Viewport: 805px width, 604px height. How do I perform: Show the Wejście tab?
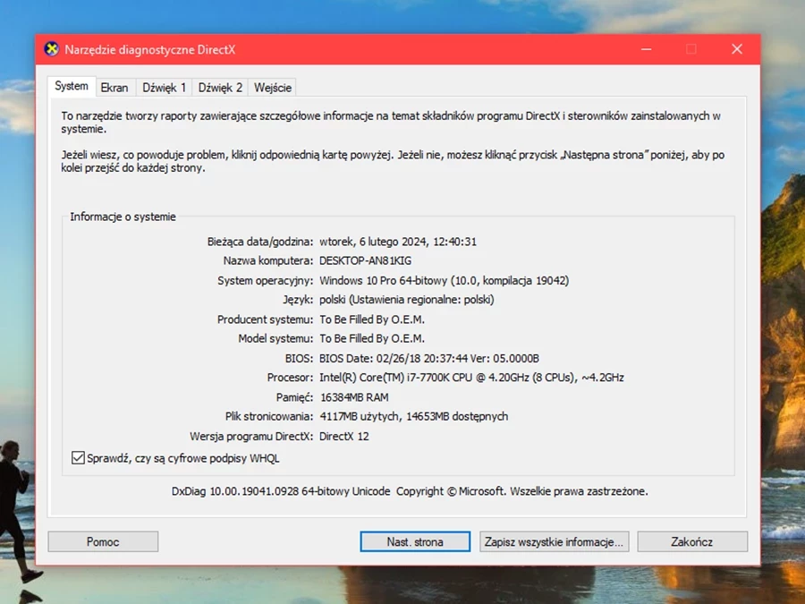pos(272,88)
